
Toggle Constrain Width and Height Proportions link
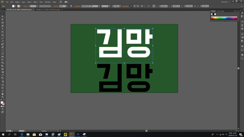click(195, 6)
